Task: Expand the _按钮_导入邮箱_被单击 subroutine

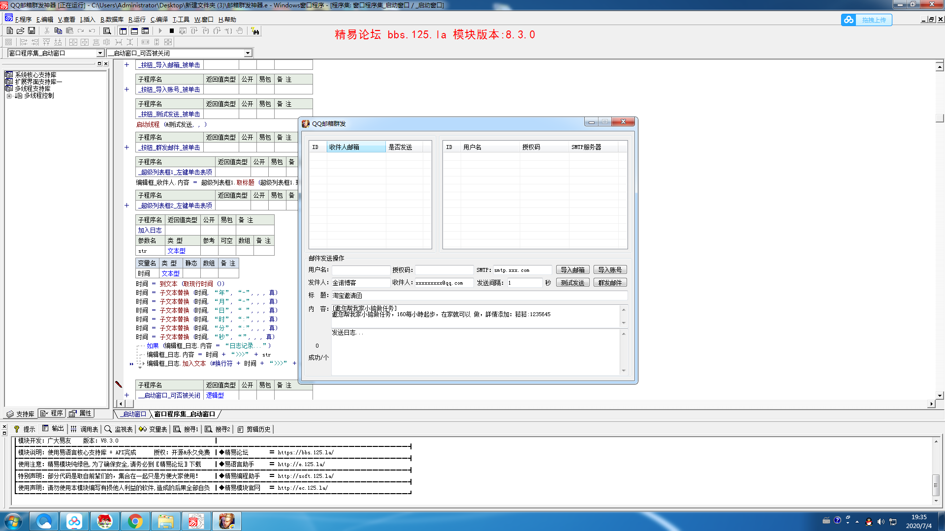Action: 126,65
